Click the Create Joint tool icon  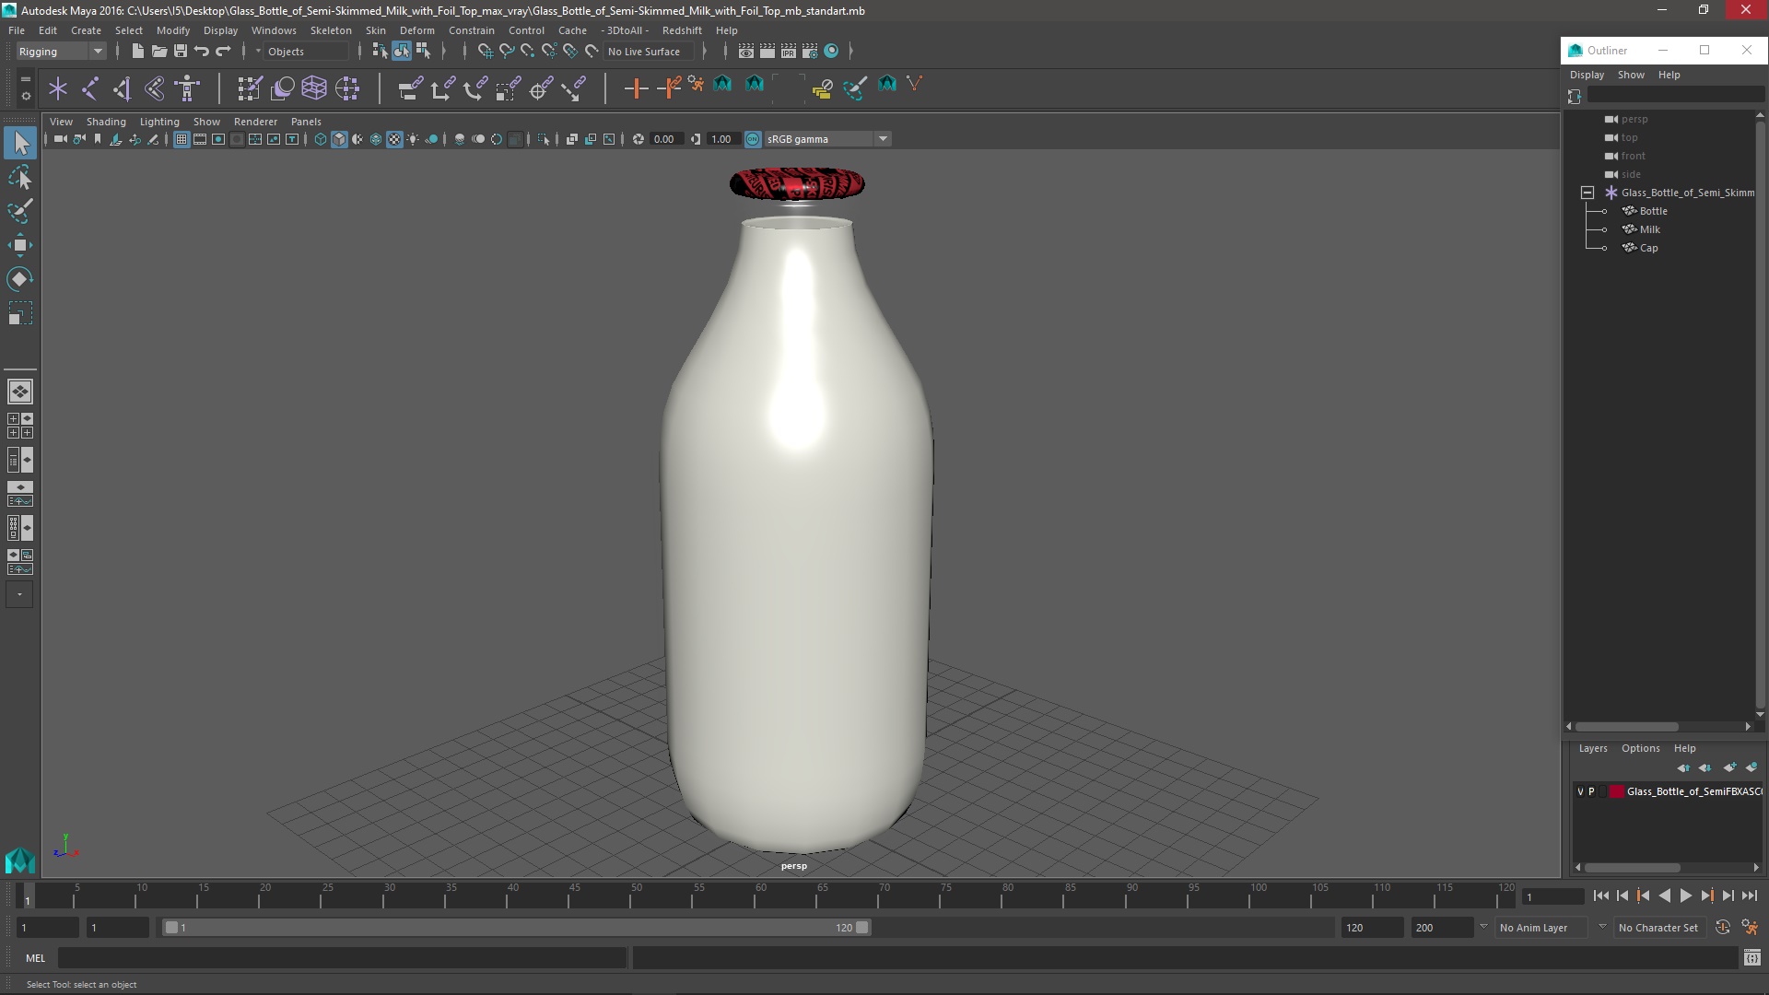coord(90,88)
